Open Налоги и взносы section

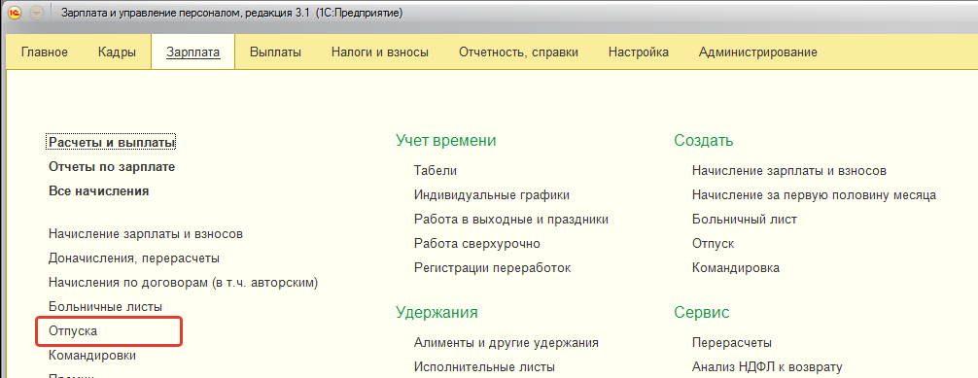tap(380, 52)
